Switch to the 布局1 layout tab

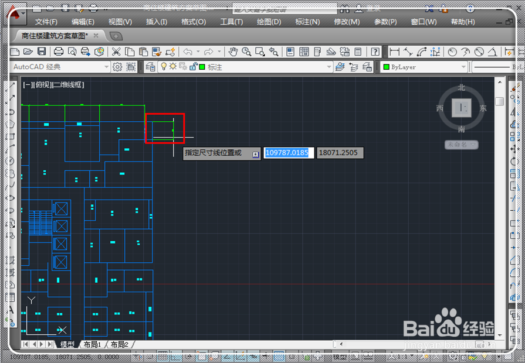(93, 344)
